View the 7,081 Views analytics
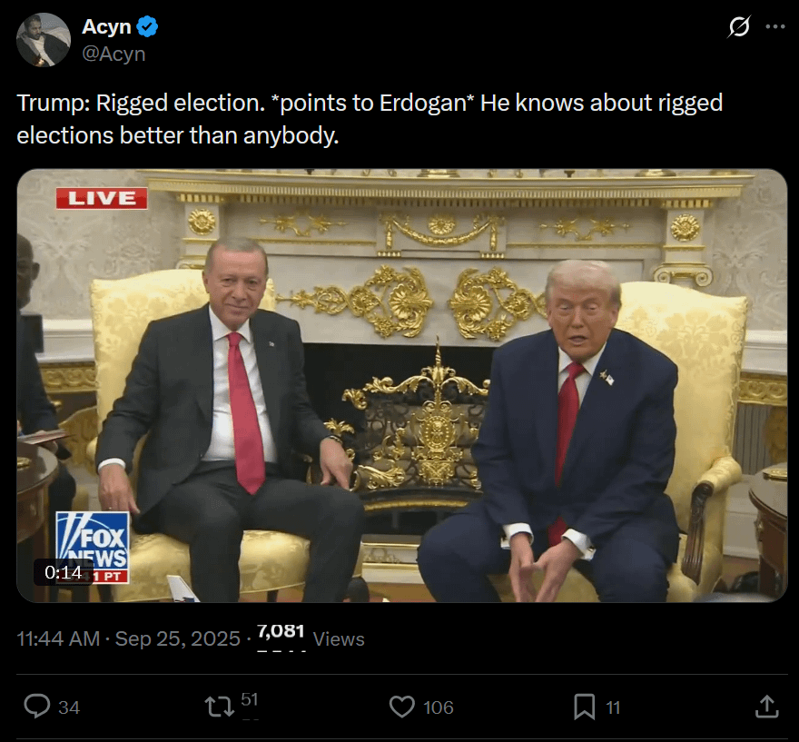 [x=311, y=637]
